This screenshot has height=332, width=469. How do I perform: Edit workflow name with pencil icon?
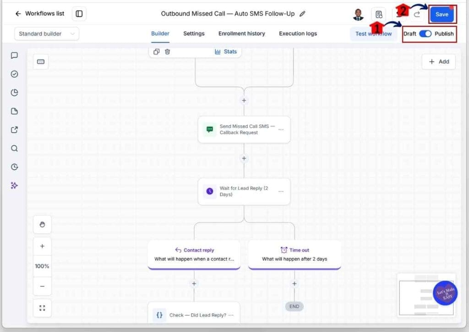click(x=302, y=14)
